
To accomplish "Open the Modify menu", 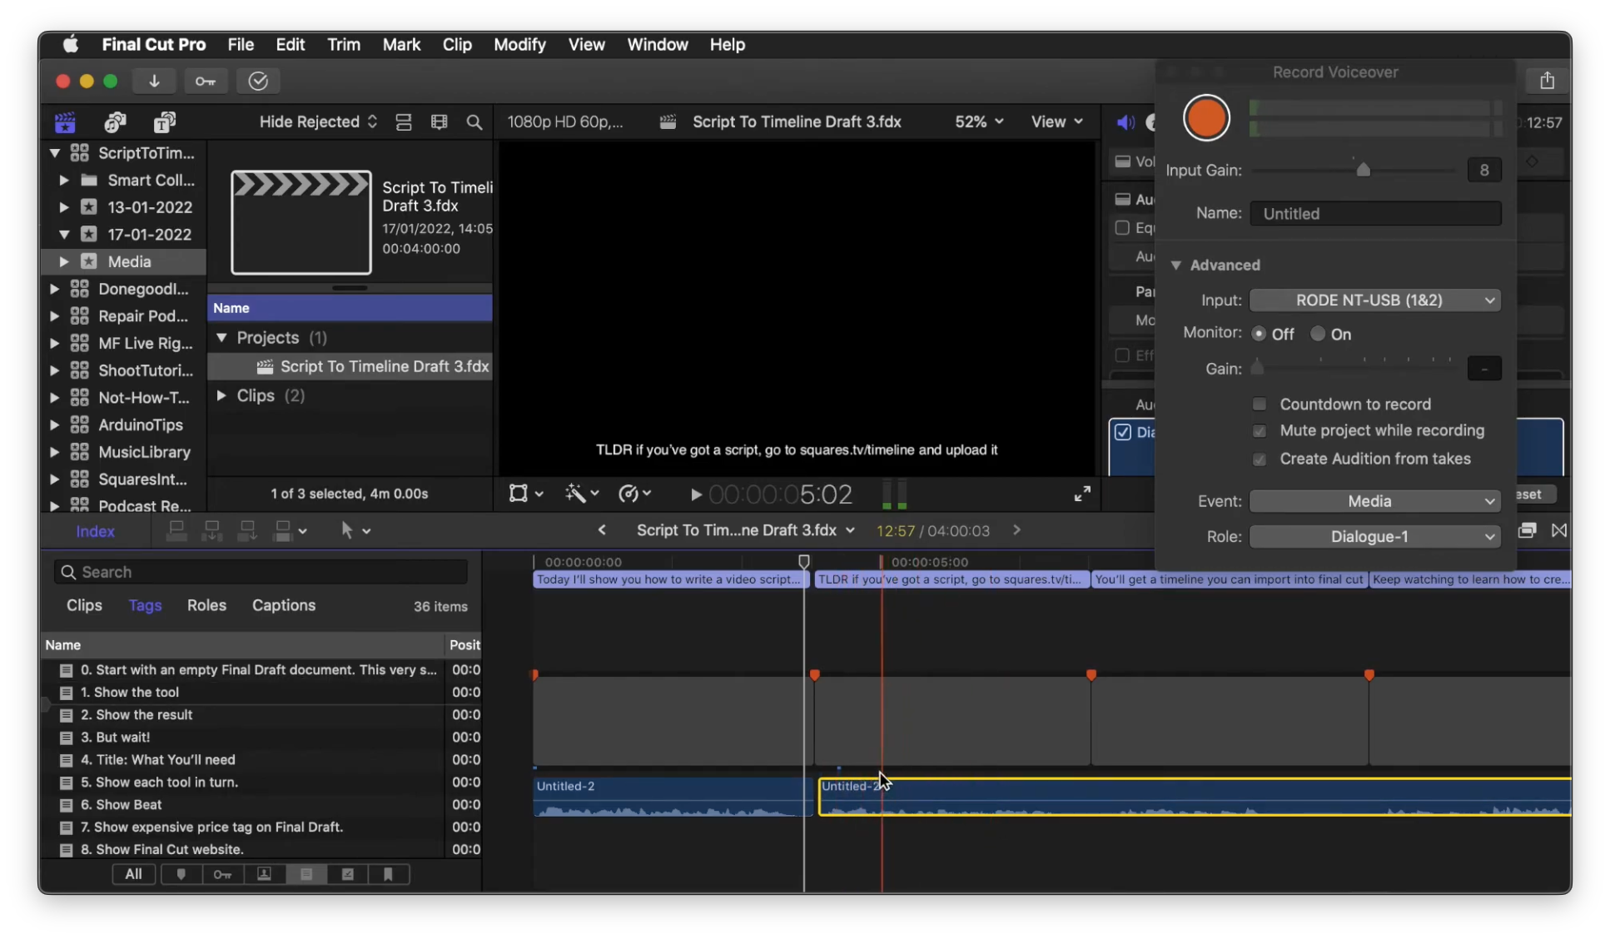I will coord(519,45).
